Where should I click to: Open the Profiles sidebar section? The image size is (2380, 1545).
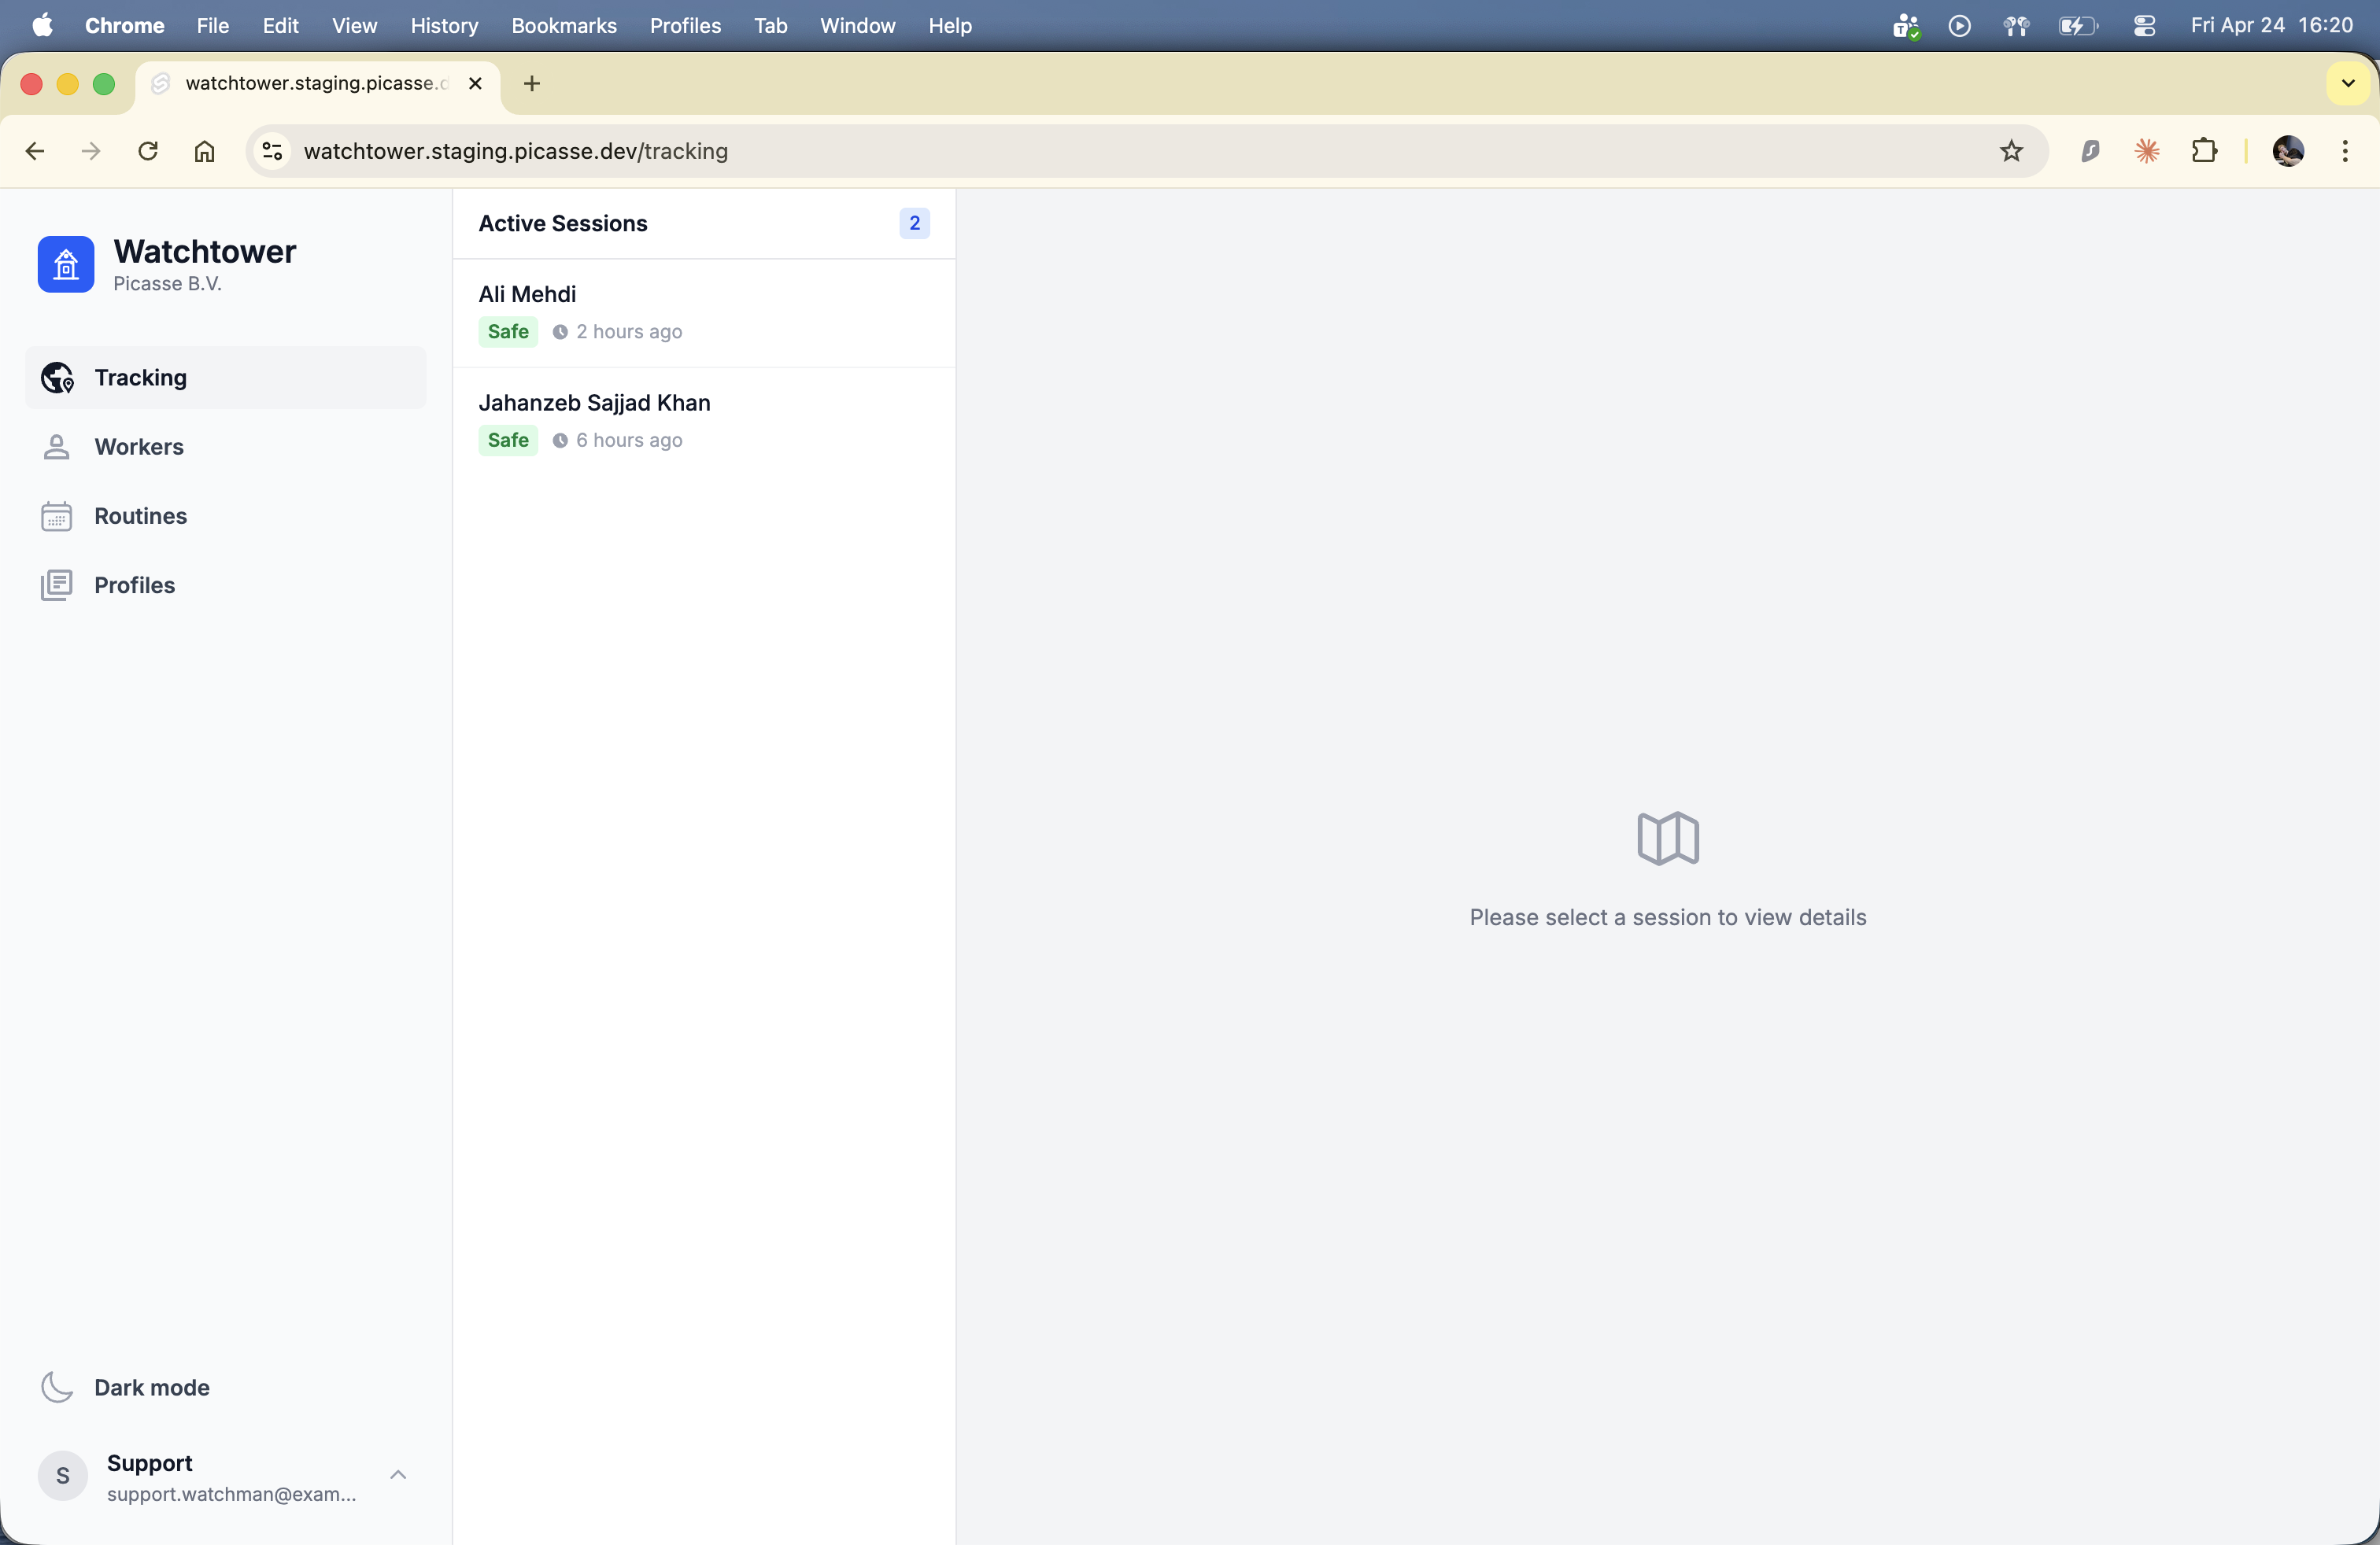pyautogui.click(x=226, y=584)
